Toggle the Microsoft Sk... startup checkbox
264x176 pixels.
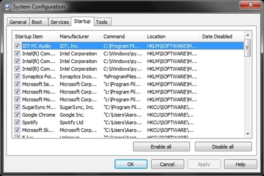click(17, 130)
